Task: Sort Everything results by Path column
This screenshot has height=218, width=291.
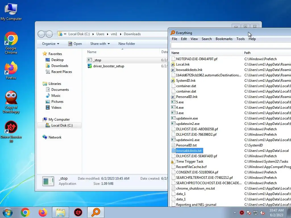Action: click(x=267, y=53)
